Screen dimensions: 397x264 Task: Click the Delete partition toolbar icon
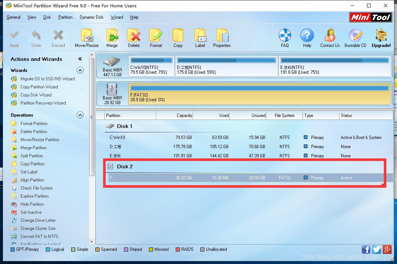[x=134, y=35]
